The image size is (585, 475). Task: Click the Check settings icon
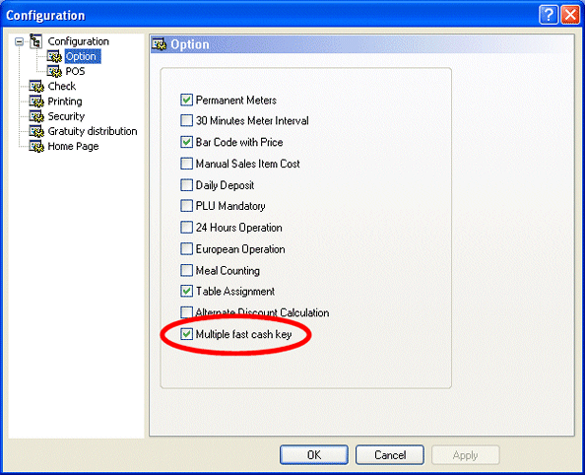(36, 87)
